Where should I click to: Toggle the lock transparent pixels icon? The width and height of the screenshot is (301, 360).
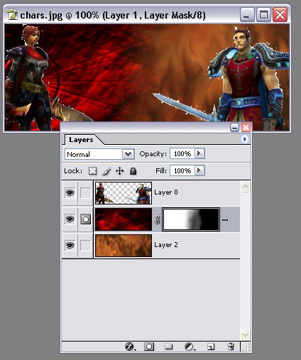tap(92, 170)
